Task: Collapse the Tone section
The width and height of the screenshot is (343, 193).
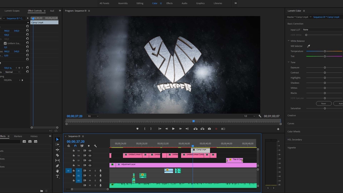Action: pyautogui.click(x=289, y=62)
